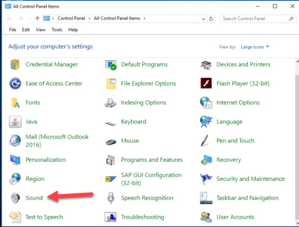Open the Ease of Access Center icon
299x227 pixels.
(15, 84)
